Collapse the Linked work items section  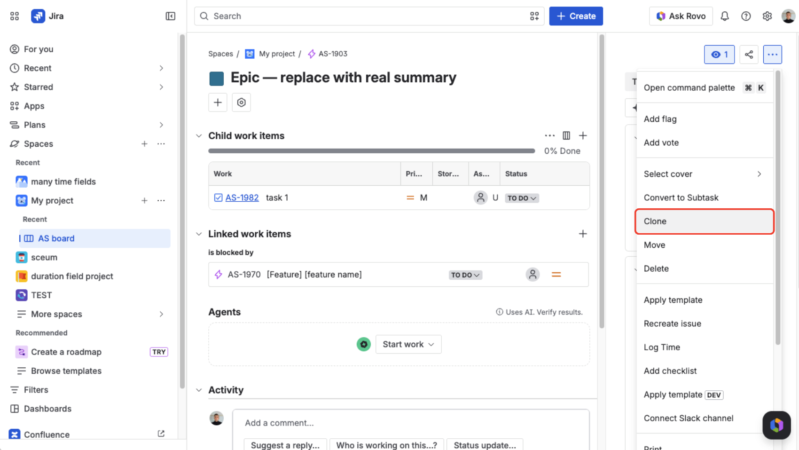coord(199,234)
